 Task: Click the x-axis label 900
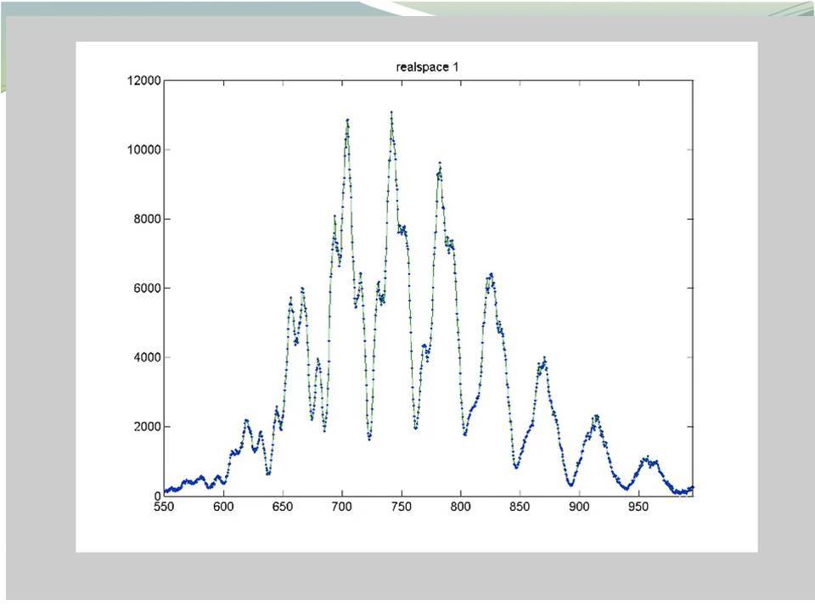tap(578, 507)
